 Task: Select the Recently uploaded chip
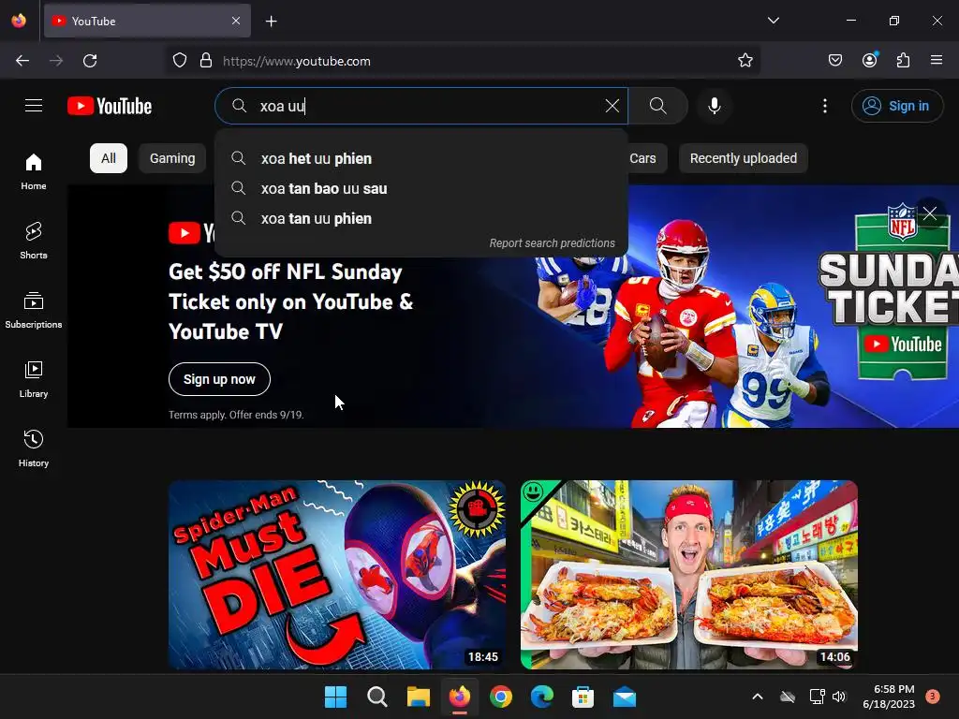743,158
